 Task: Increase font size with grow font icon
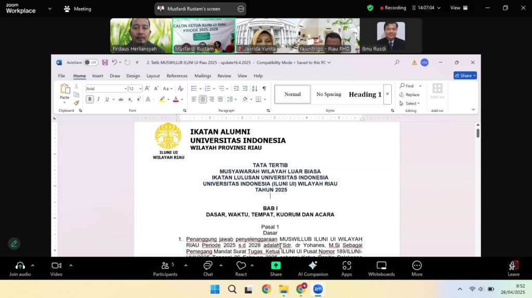point(147,89)
